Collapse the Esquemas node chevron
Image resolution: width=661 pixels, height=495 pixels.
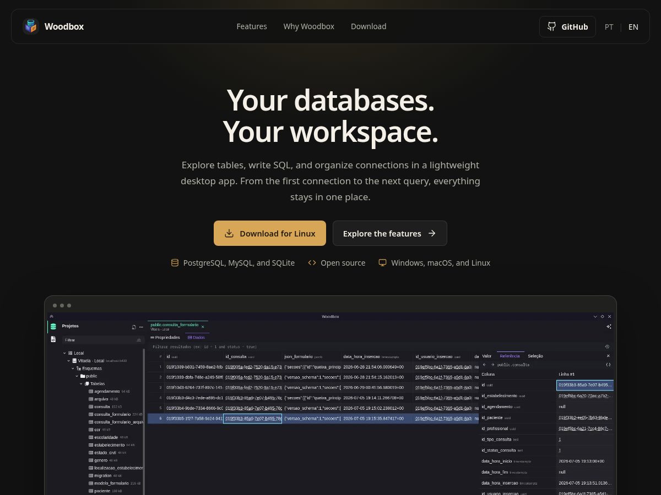pyautogui.click(x=73, y=369)
